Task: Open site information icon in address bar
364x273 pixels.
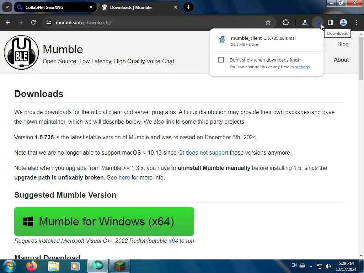Action: [x=48, y=22]
